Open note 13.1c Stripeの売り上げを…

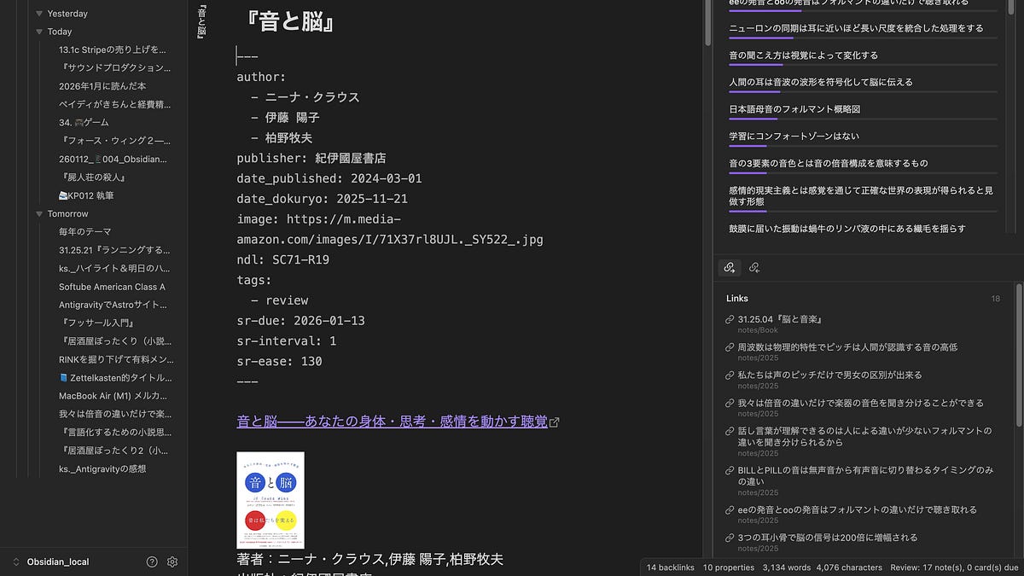click(113, 49)
